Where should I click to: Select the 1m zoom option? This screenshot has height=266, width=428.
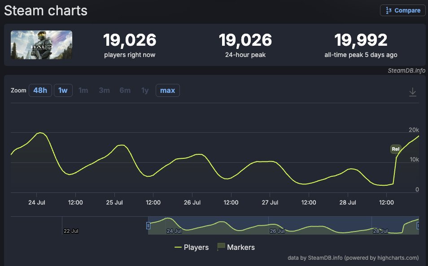click(x=83, y=90)
